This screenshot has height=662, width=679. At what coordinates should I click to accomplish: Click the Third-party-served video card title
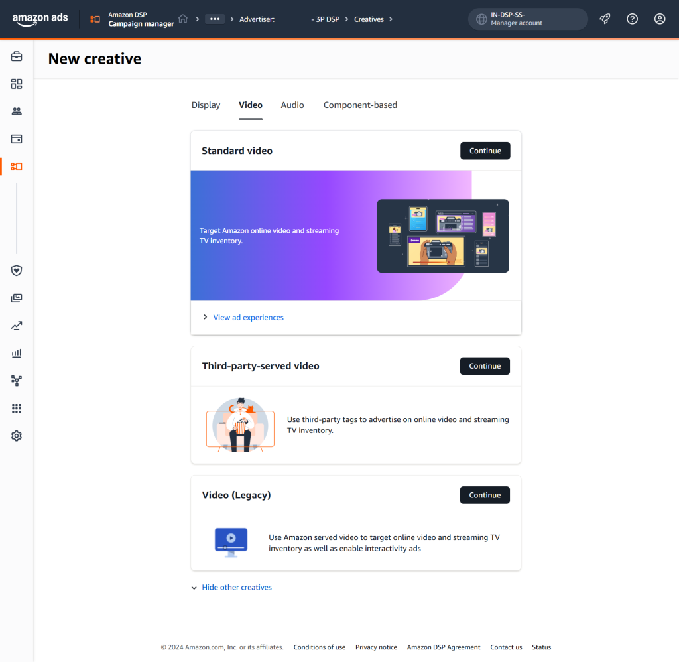[x=260, y=366]
